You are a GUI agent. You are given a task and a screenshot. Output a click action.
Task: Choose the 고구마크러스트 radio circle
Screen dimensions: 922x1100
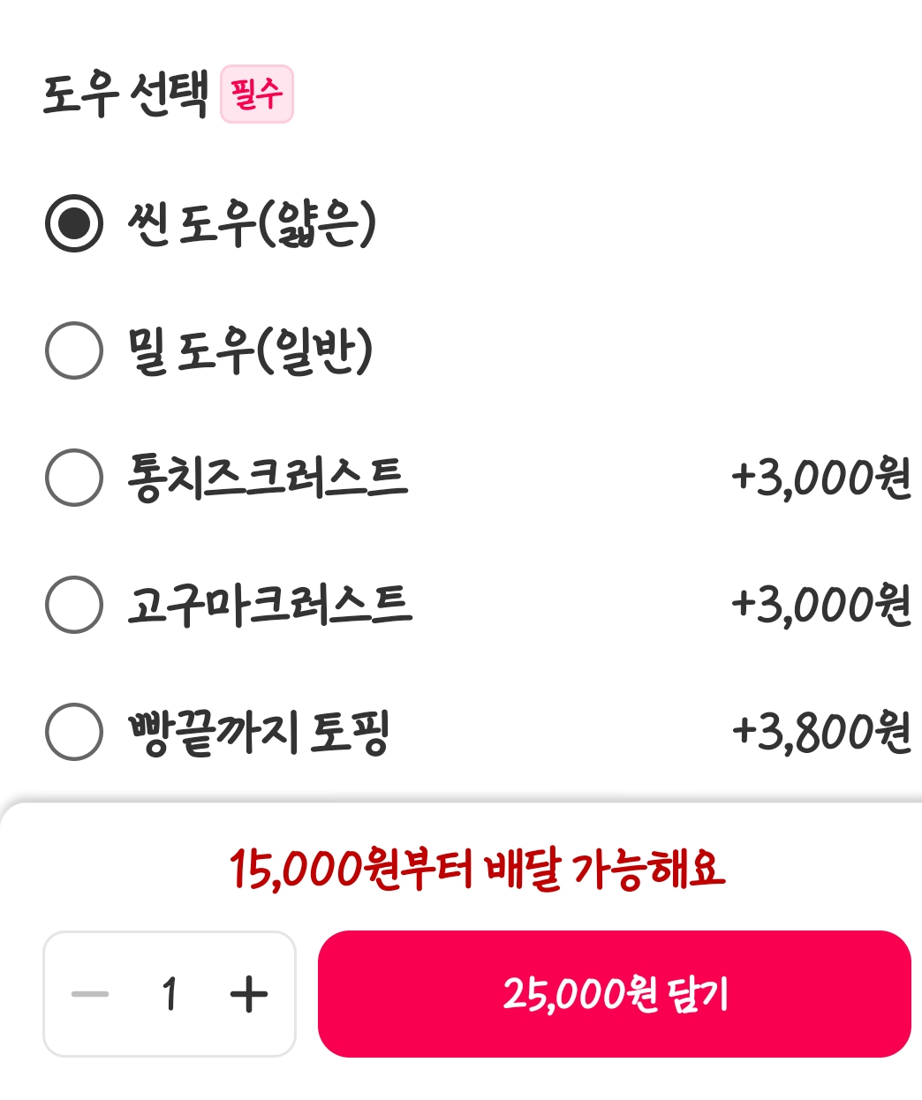[74, 605]
